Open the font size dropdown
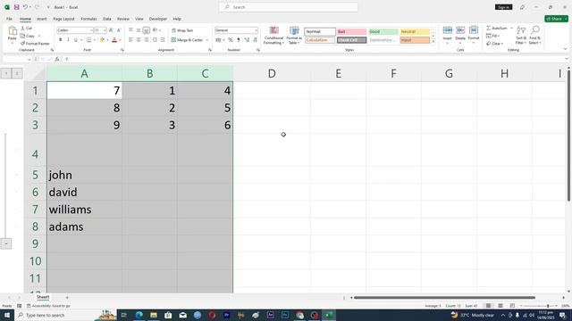Screen dimensions: 572x321 (105, 30)
